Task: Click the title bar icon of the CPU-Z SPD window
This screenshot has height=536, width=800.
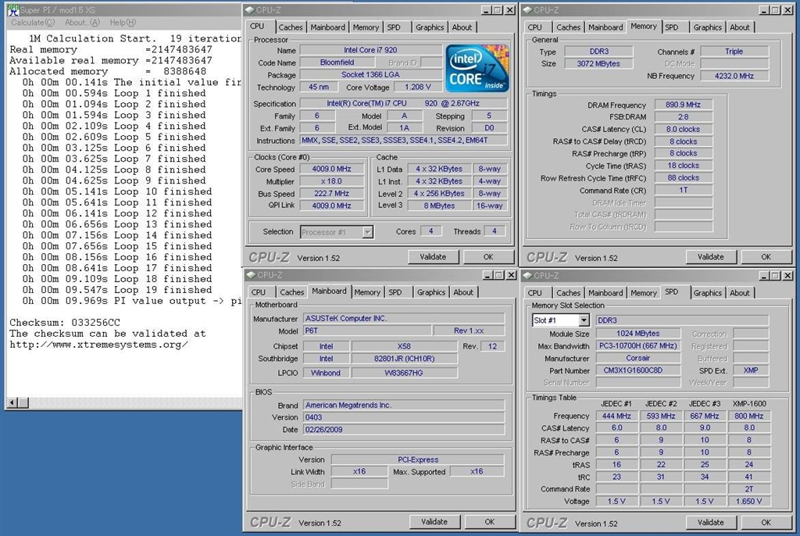Action: click(528, 276)
